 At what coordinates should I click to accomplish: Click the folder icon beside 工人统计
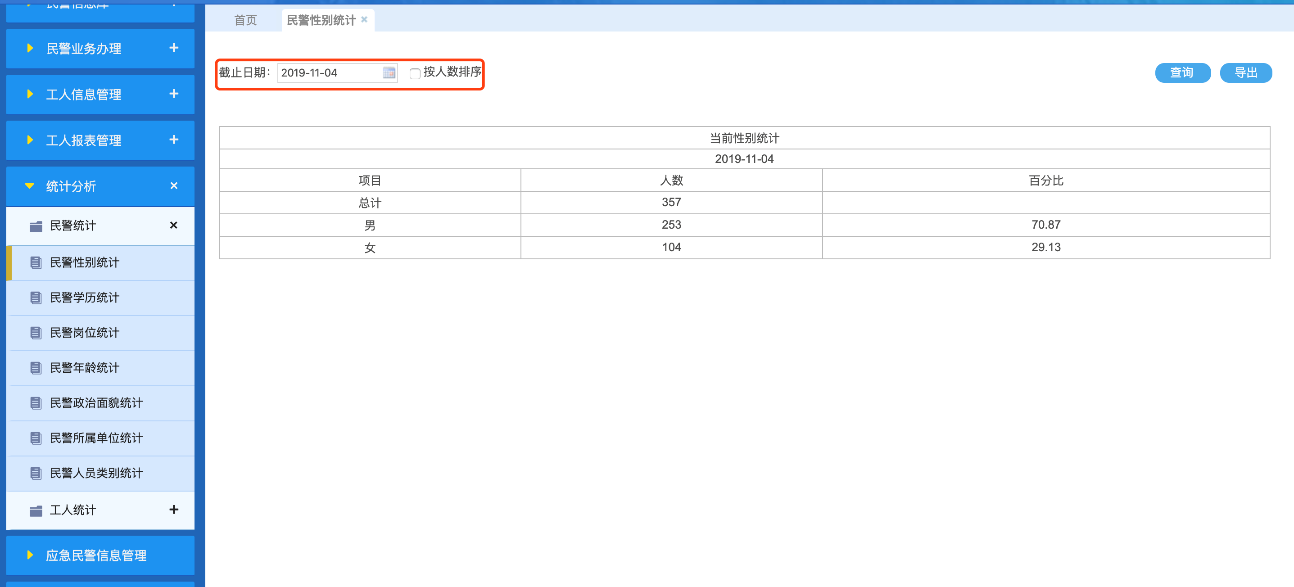pos(36,510)
